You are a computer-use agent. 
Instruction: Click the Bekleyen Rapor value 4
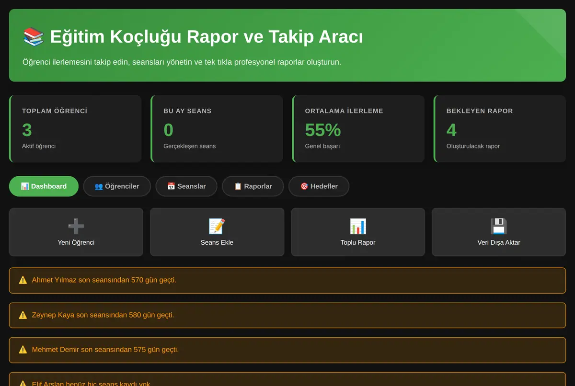click(x=451, y=130)
